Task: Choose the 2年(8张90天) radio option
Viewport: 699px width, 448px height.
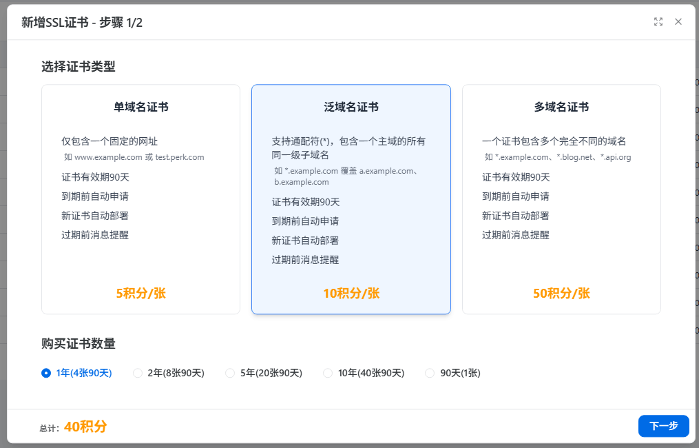Action: [x=138, y=373]
